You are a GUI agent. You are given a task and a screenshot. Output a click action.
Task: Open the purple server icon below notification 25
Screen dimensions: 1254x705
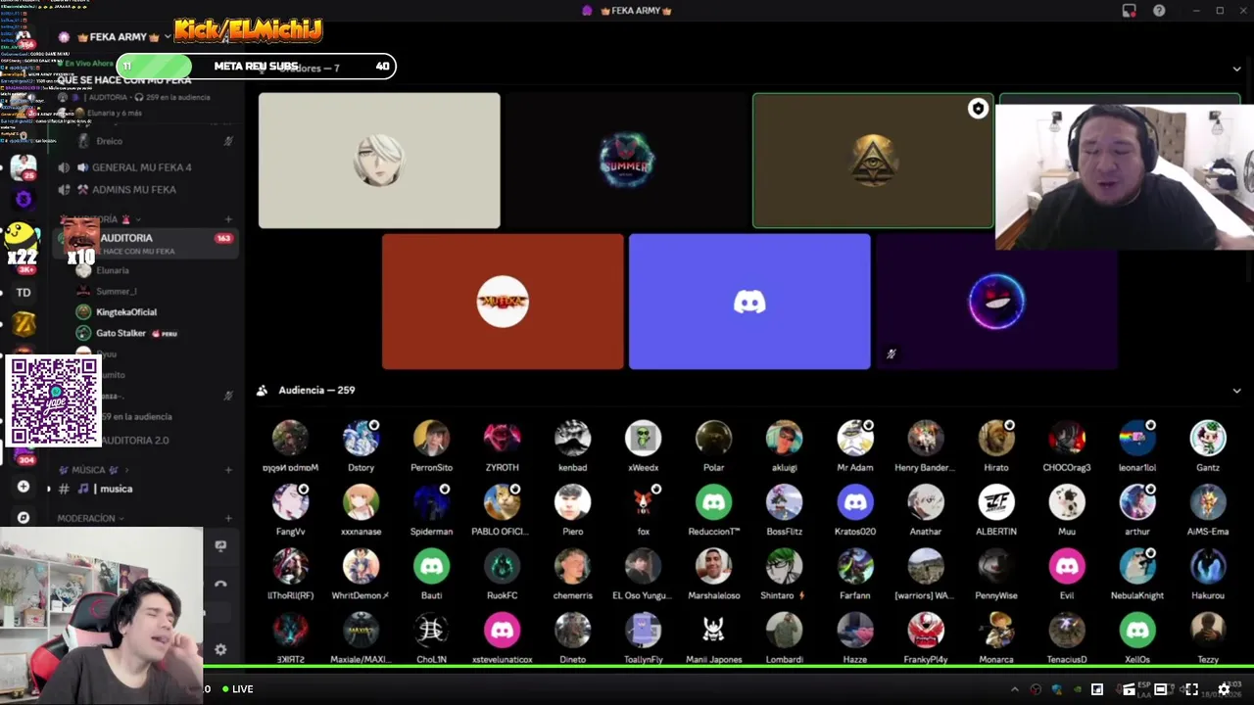(24, 200)
